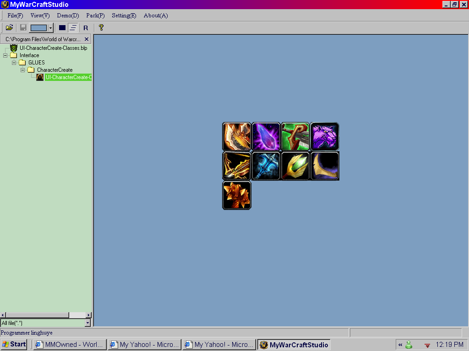Open the File(F) menu
The image size is (469, 351).
pos(15,16)
